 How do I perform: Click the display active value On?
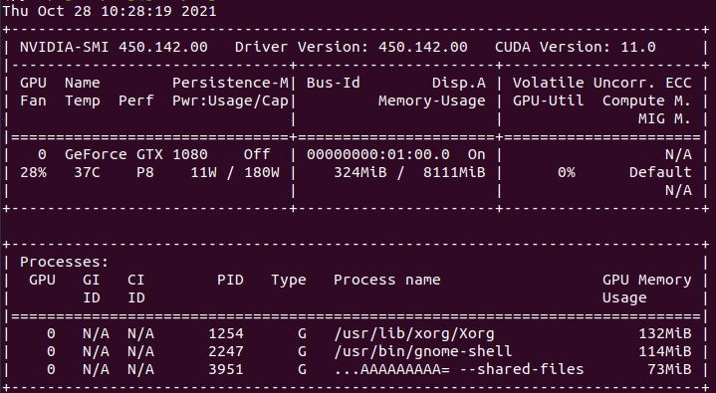[476, 154]
